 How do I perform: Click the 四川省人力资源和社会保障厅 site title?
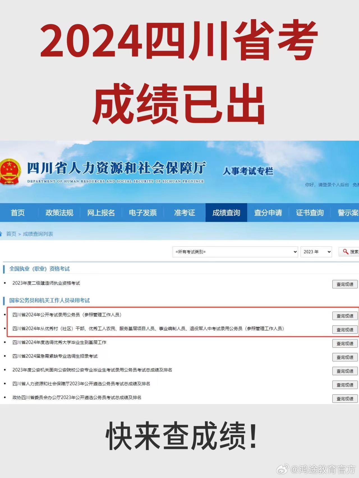click(x=117, y=168)
